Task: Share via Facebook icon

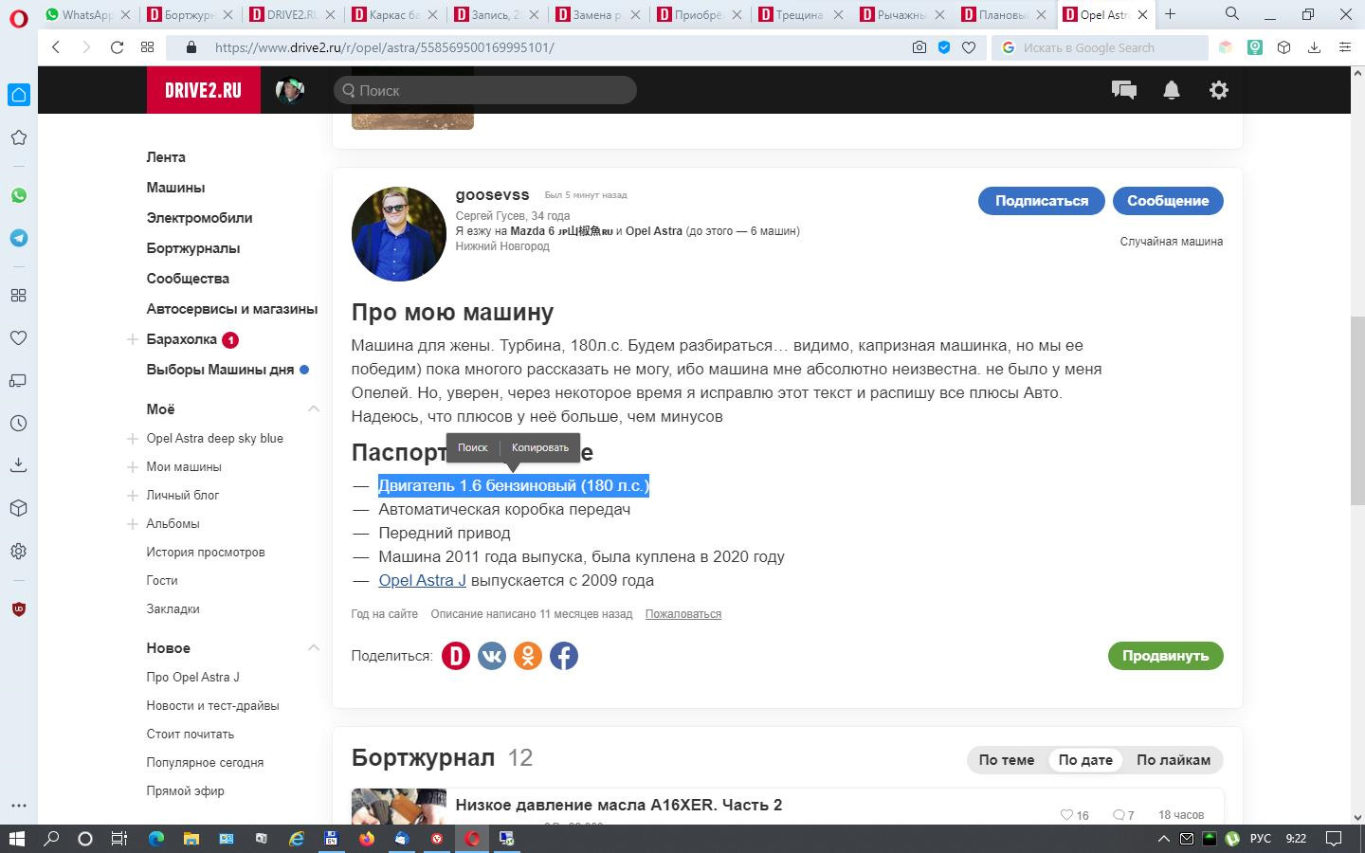Action: pos(564,656)
